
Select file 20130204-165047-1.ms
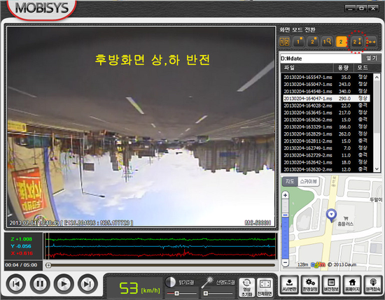click(x=327, y=84)
